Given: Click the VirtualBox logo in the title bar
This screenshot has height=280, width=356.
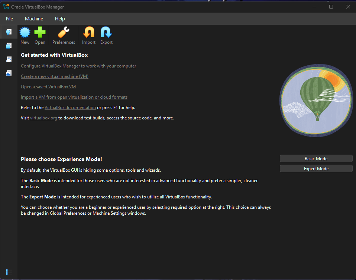Looking at the screenshot, I should coord(6,7).
